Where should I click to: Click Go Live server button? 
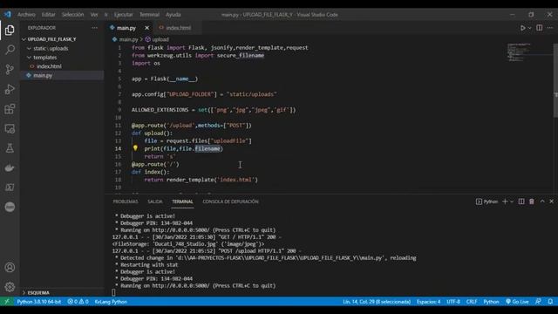[x=517, y=302]
